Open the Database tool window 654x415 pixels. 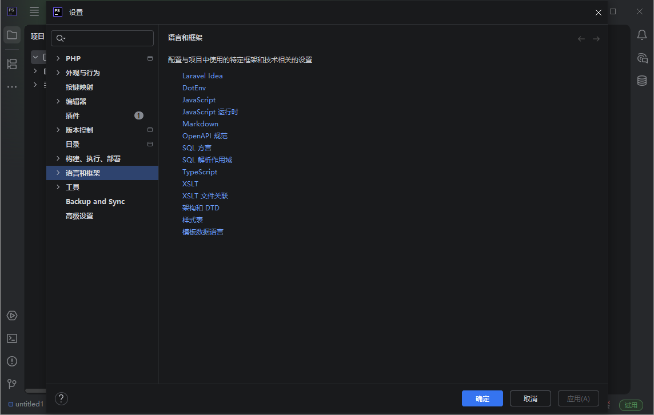641,81
